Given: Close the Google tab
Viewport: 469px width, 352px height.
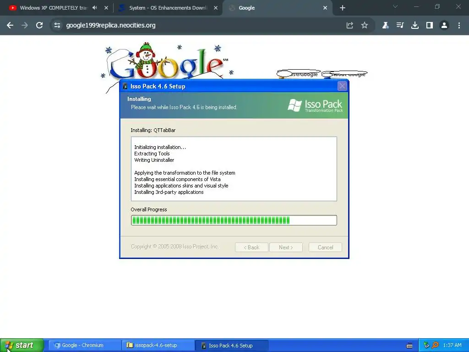Looking at the screenshot, I should (x=325, y=8).
